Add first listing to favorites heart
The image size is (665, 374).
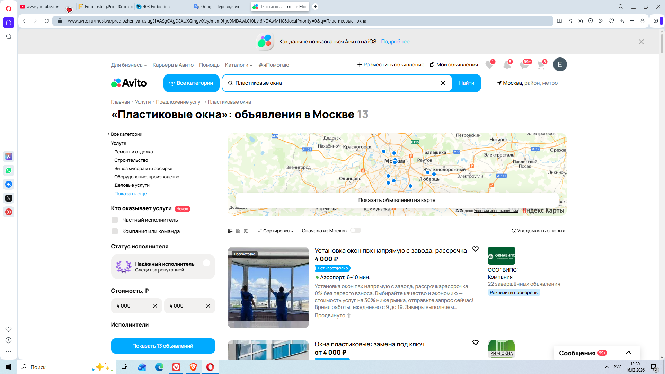pyautogui.click(x=476, y=249)
